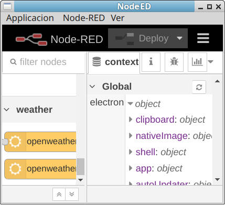Click the sidebar scroll down arrow

(217, 179)
